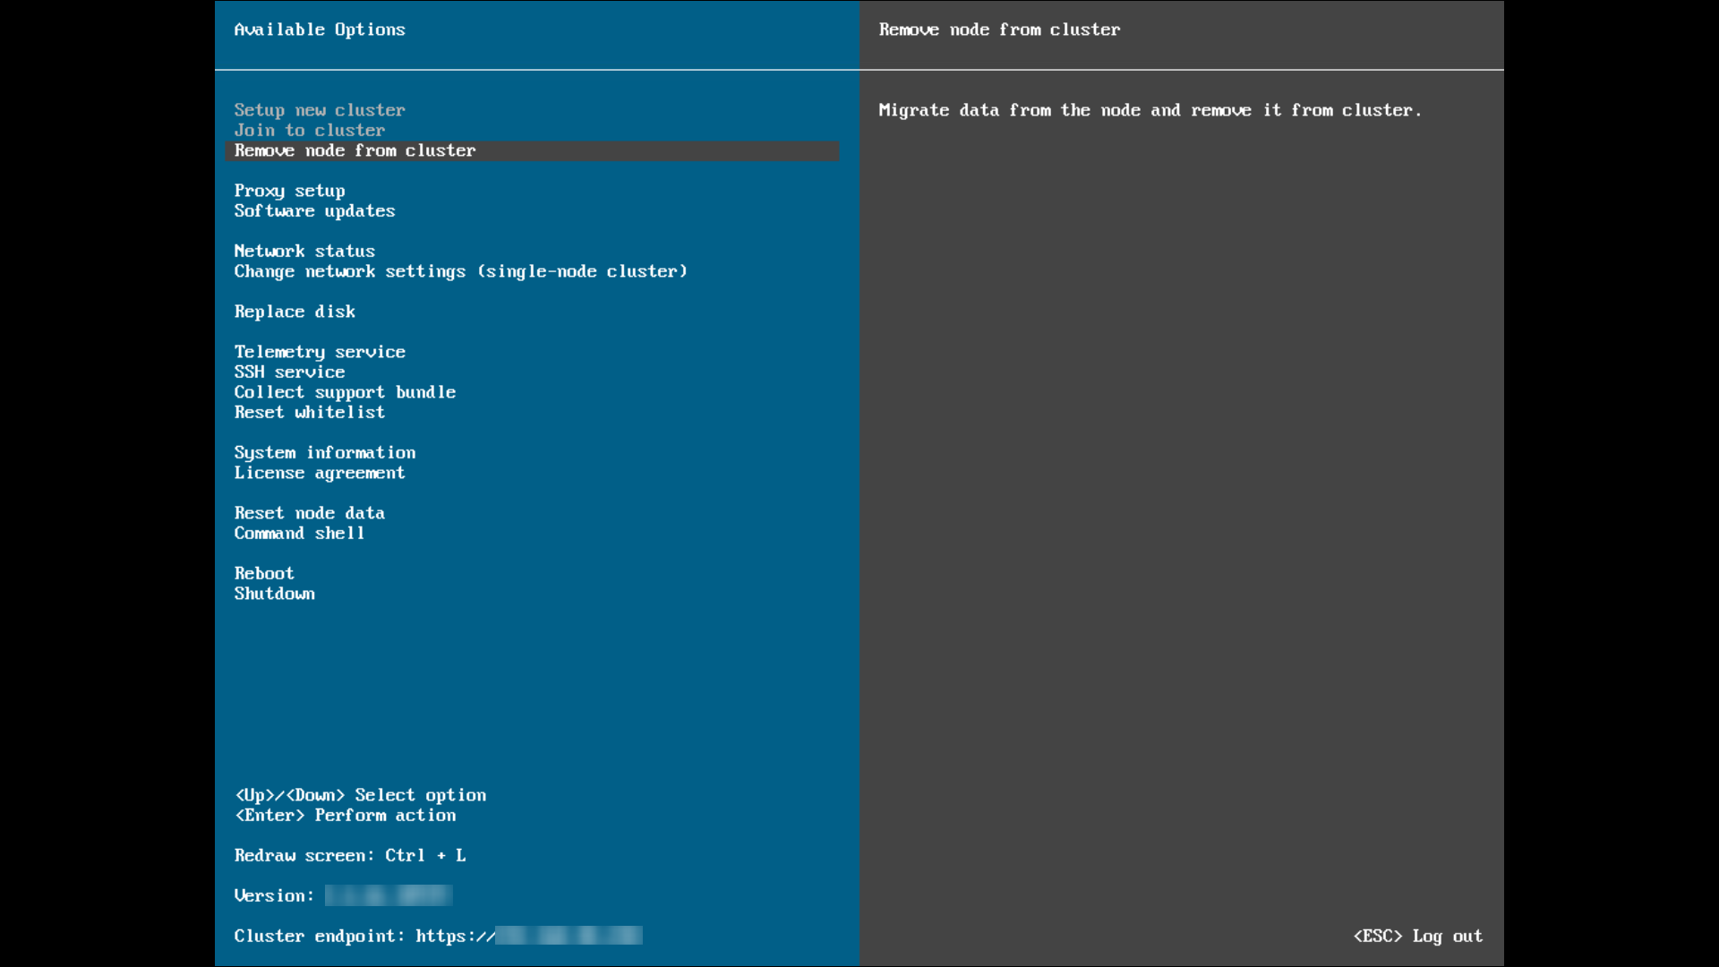This screenshot has width=1719, height=967.
Task: Select Collect support bundle
Action: point(345,392)
